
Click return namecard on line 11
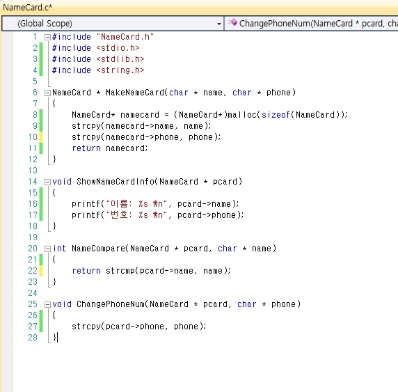(109, 148)
